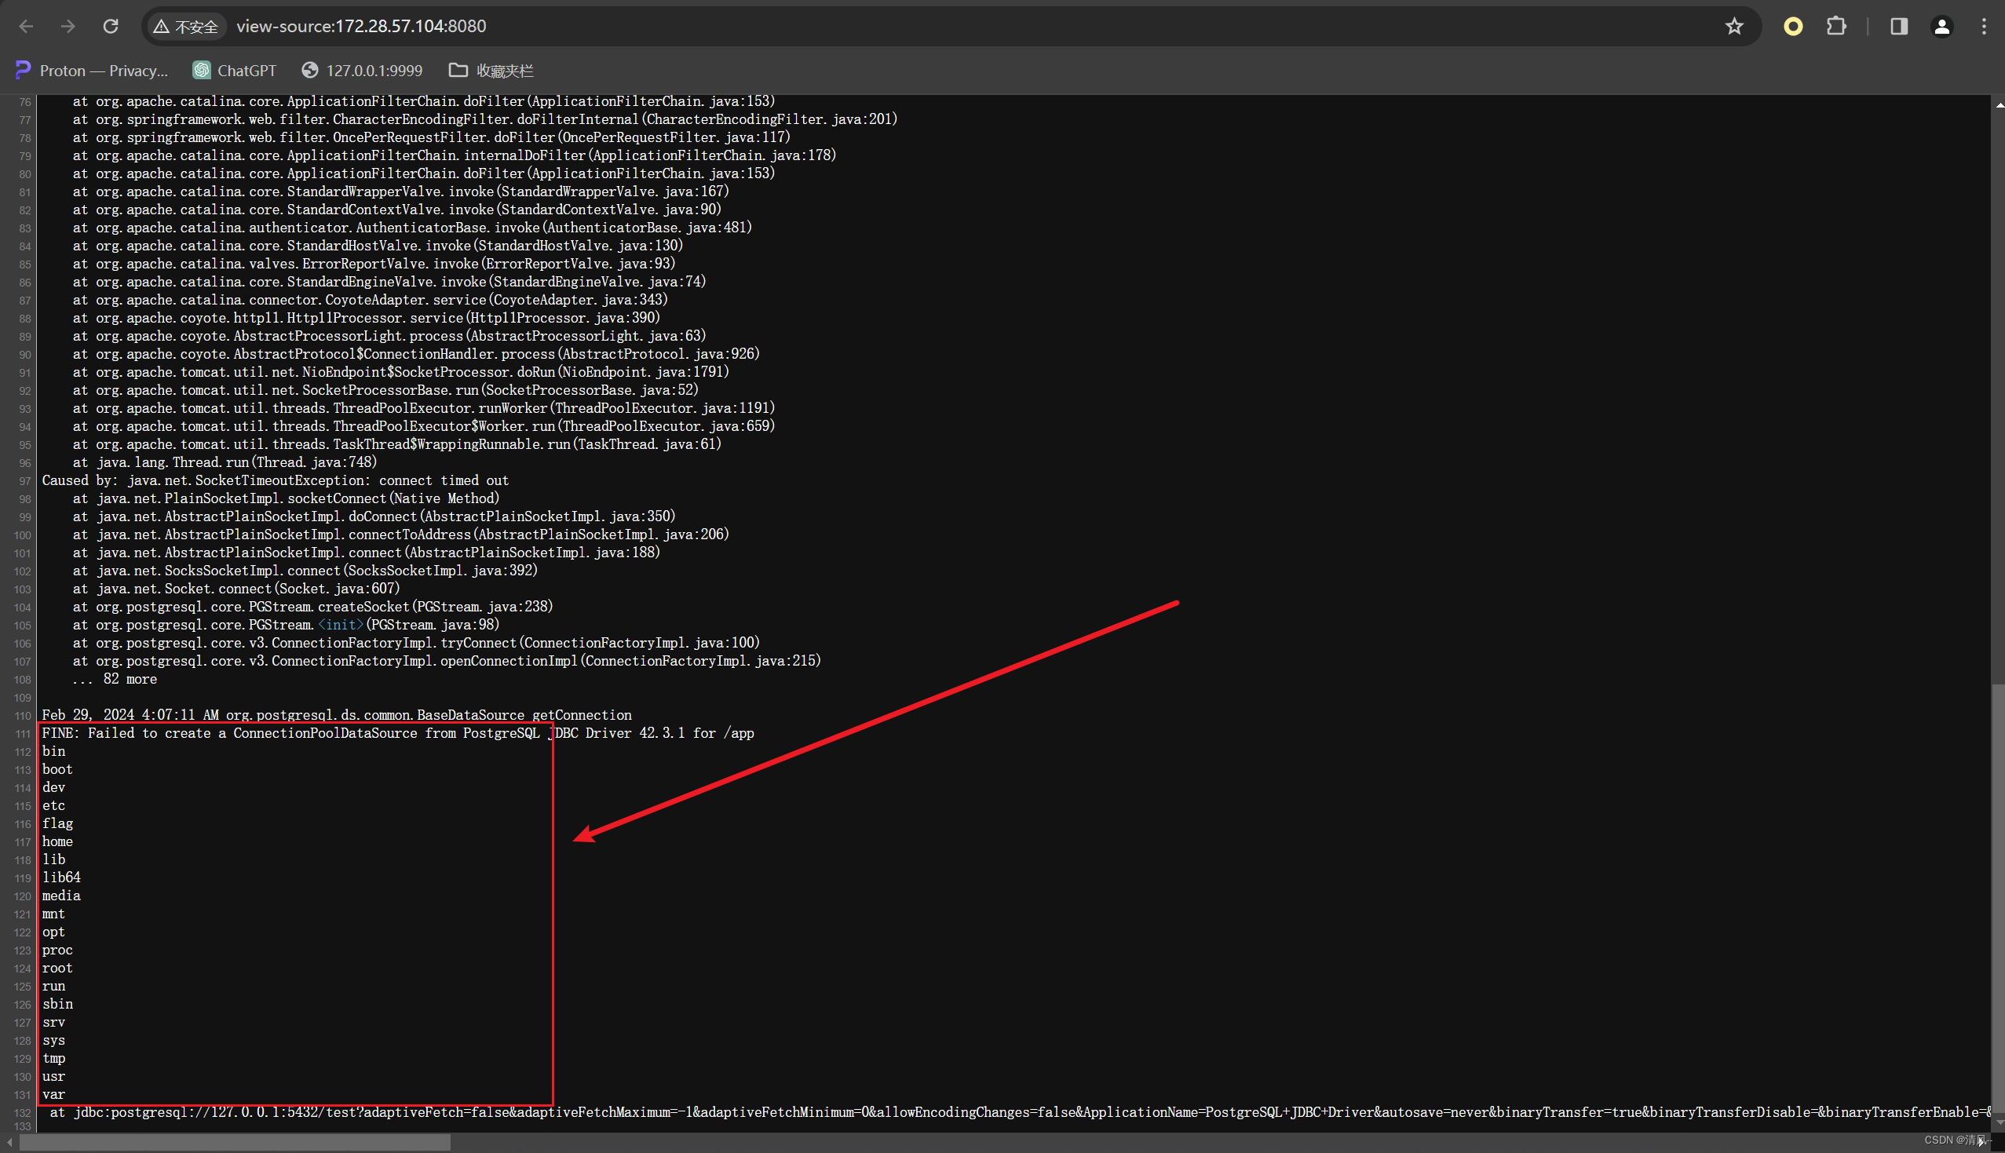
Task: Click the PGStream.createSocket stack line
Action: (312, 607)
